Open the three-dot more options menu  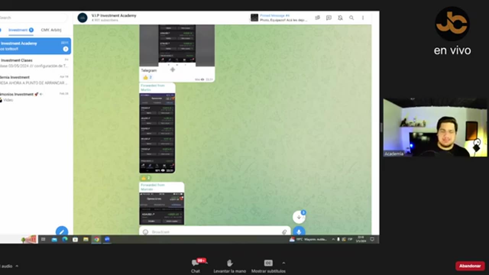363,18
